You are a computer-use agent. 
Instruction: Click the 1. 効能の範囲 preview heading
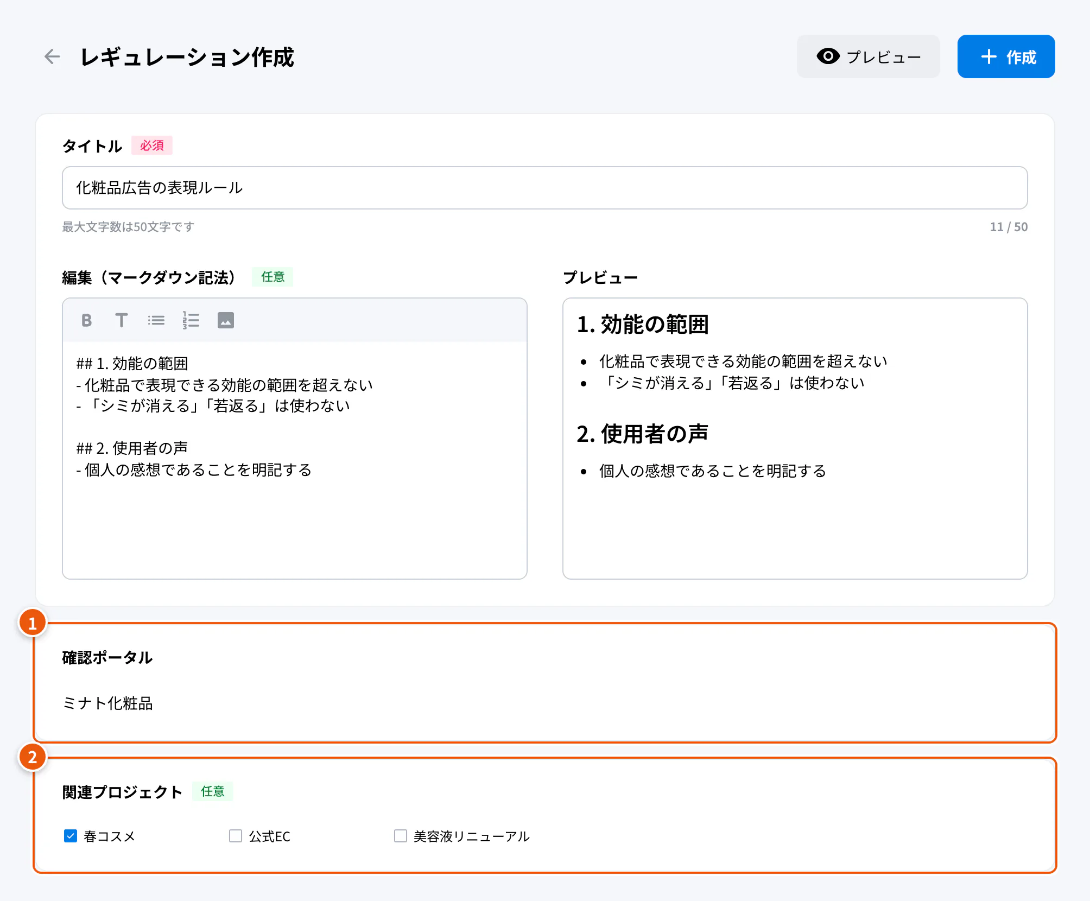(643, 324)
